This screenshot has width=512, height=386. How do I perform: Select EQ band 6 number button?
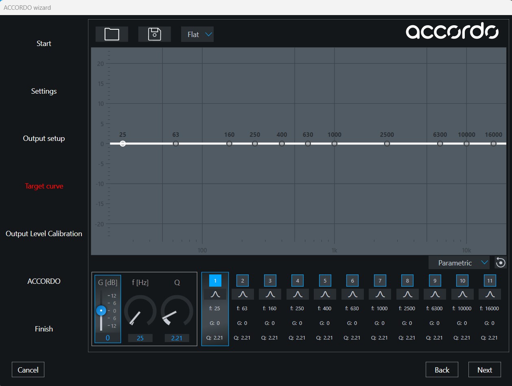(x=352, y=281)
